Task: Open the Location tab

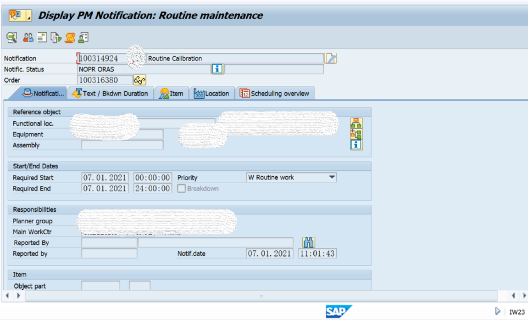Action: pos(211,94)
